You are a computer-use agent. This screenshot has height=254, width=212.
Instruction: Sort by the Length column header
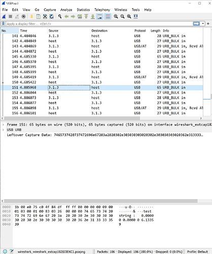[x=156, y=30]
